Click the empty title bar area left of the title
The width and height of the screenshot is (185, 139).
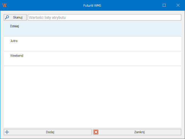tap(43, 5)
